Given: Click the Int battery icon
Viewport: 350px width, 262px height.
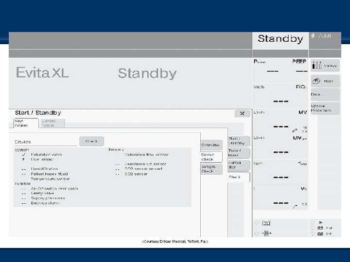Looking at the screenshot, I should pyautogui.click(x=320, y=234).
